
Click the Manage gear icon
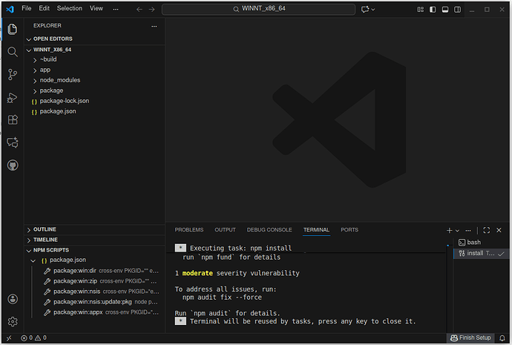[x=13, y=321]
